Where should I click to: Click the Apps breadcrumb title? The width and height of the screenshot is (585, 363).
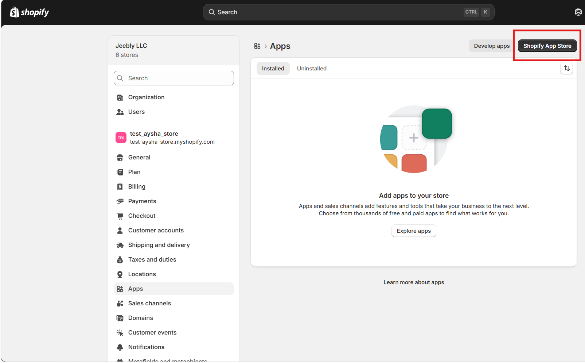coord(280,46)
